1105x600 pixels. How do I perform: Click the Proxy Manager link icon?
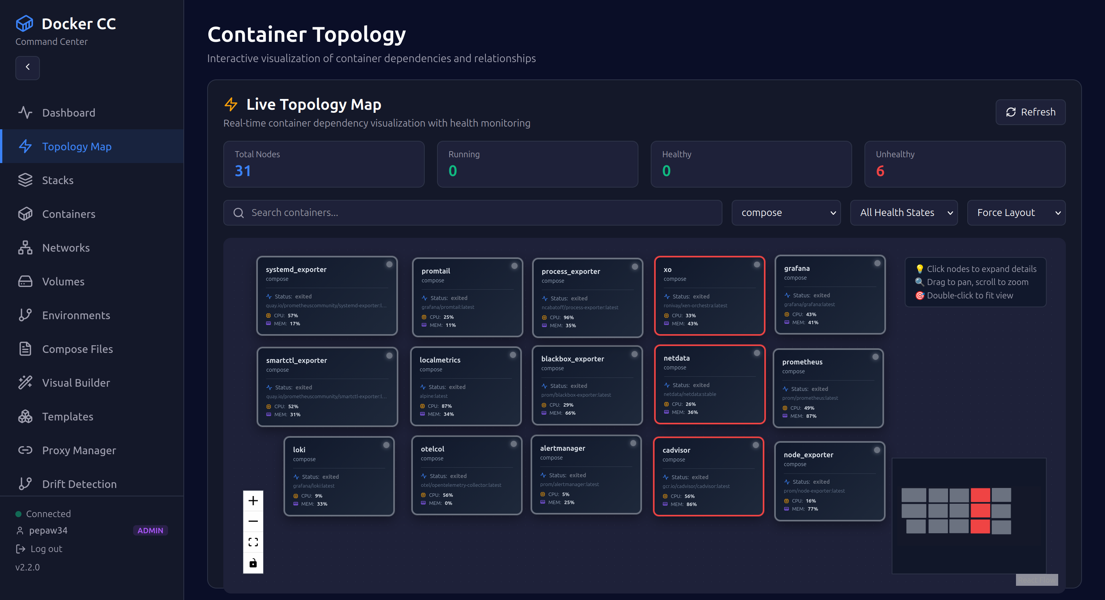click(x=25, y=450)
